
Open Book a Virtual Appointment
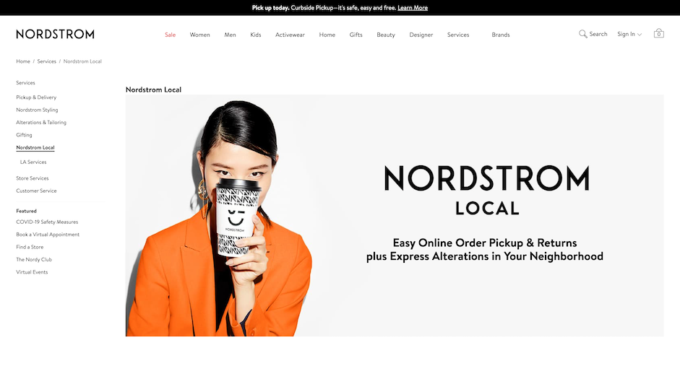pos(48,235)
